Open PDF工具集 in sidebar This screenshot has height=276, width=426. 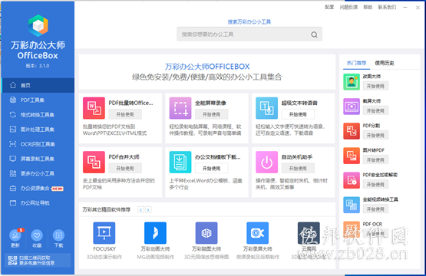pos(38,100)
